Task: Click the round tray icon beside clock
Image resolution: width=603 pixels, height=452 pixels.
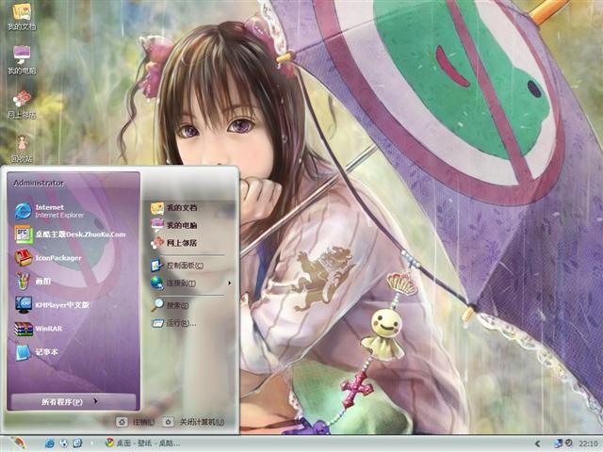Action: tap(569, 444)
